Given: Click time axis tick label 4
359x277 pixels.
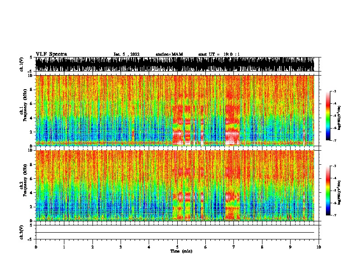Looking at the screenshot, I should click(x=149, y=247).
